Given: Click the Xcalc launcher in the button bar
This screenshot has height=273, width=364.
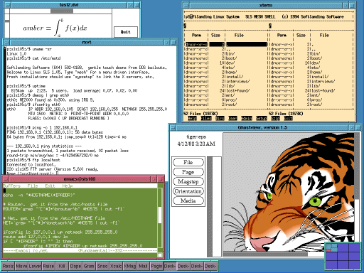Looking at the screenshot, I should pyautogui.click(x=116, y=266).
